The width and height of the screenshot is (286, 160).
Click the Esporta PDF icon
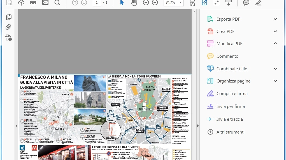210,19
